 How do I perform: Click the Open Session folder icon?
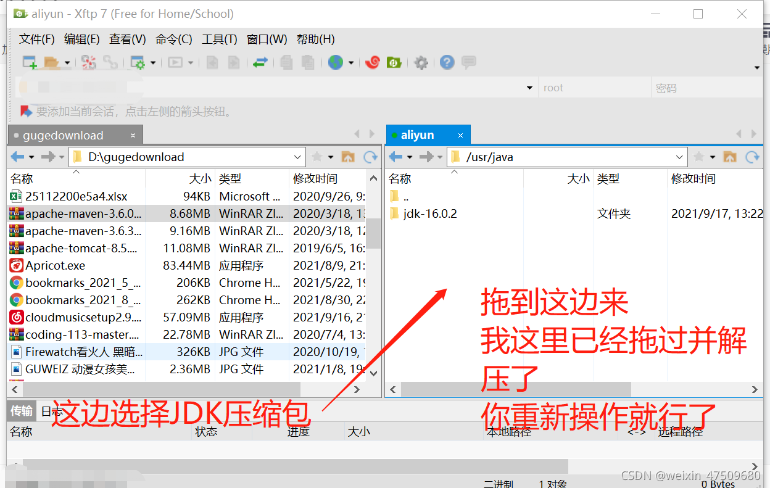(x=52, y=62)
